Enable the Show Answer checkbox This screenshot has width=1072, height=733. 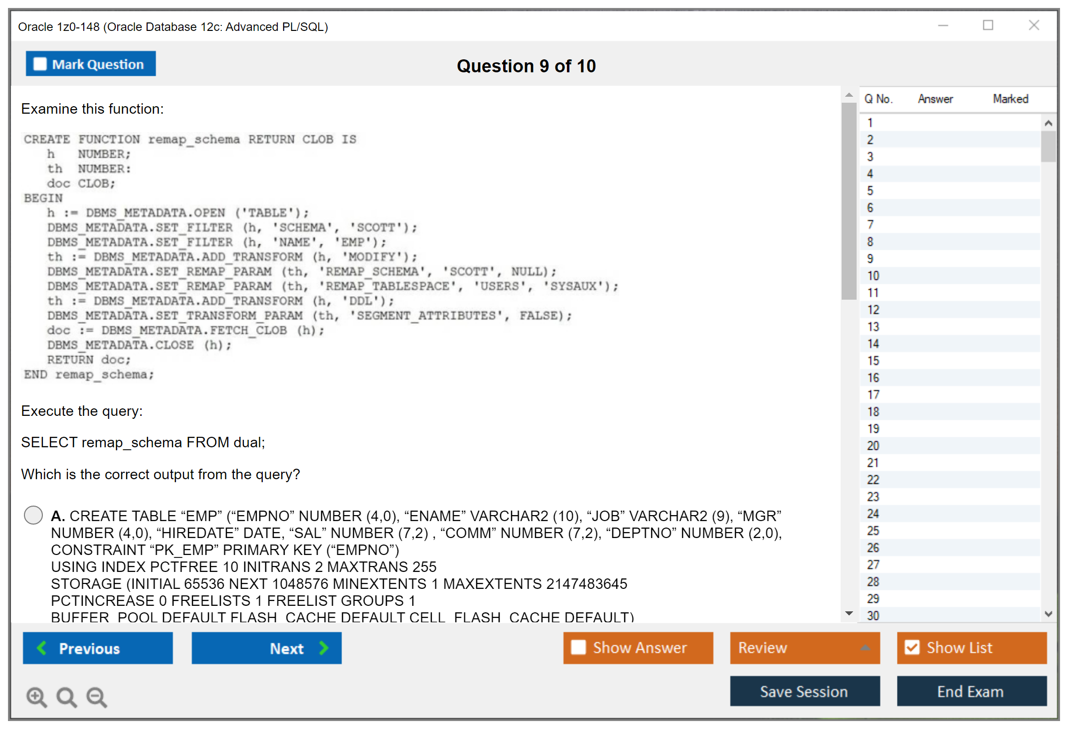click(x=578, y=647)
